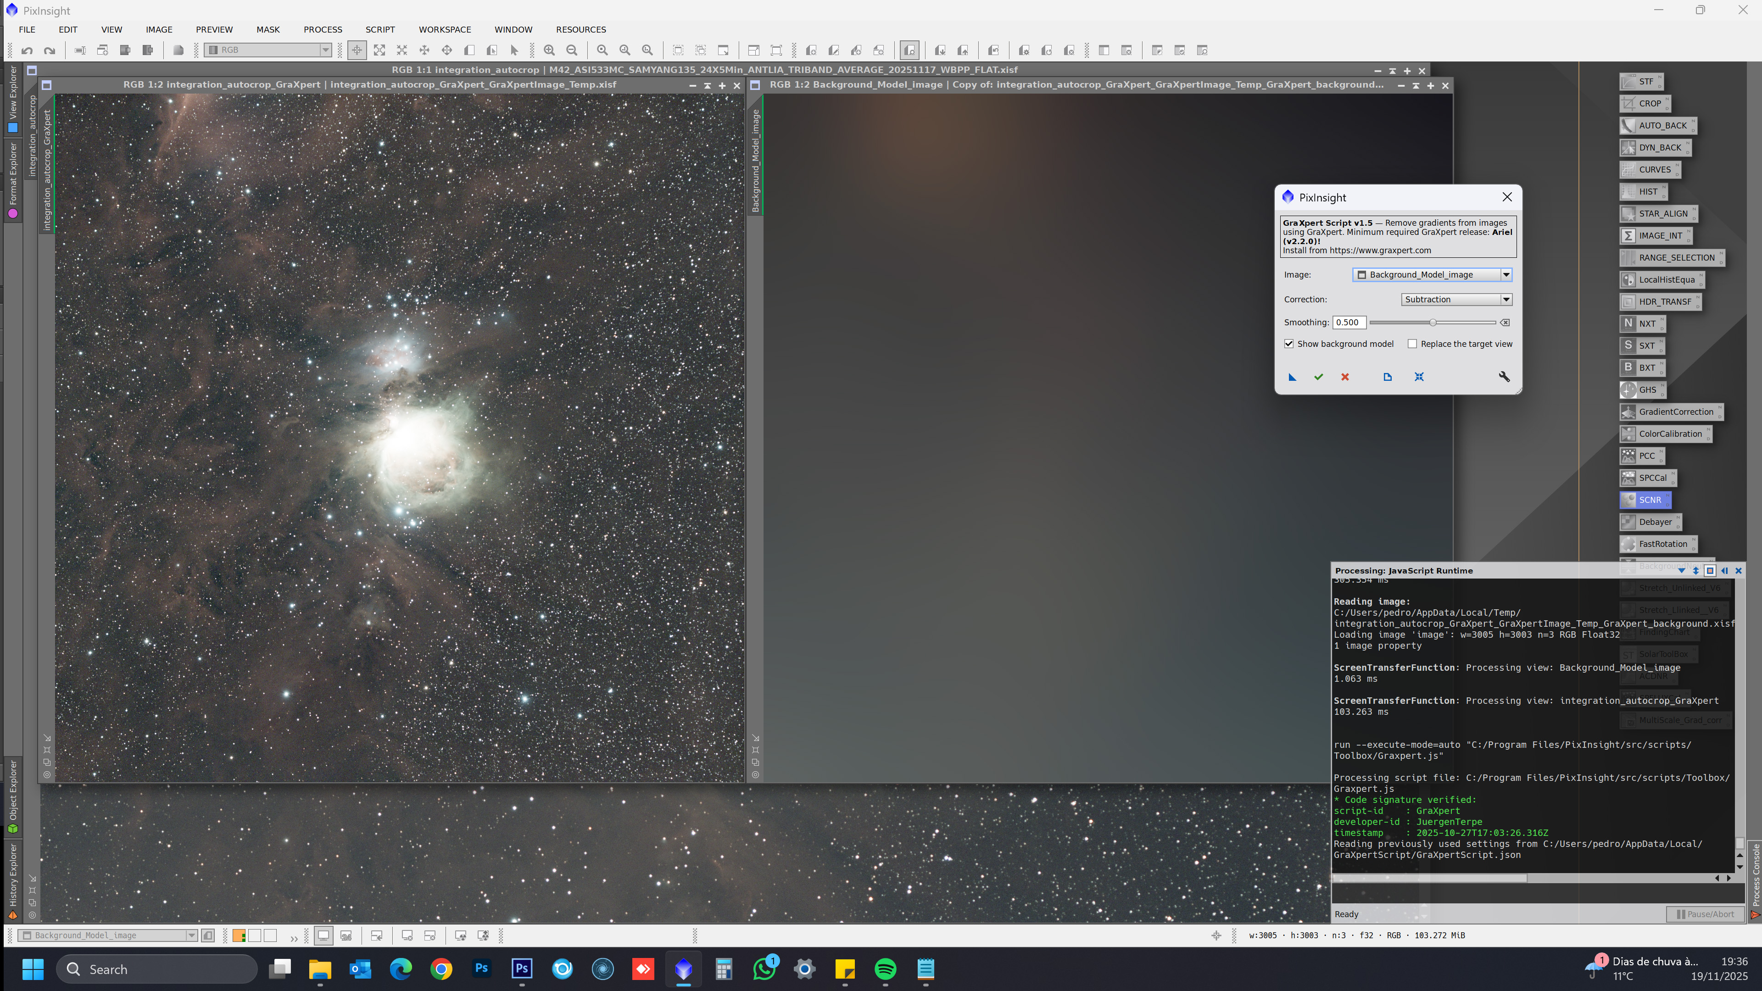
Task: Click the blue New Instance triangle icon
Action: [1292, 377]
